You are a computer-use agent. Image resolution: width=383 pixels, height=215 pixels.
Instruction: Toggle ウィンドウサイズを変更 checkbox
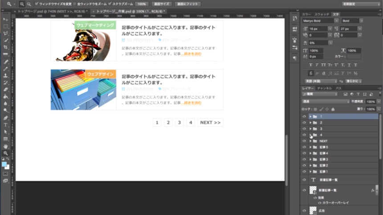37,4
